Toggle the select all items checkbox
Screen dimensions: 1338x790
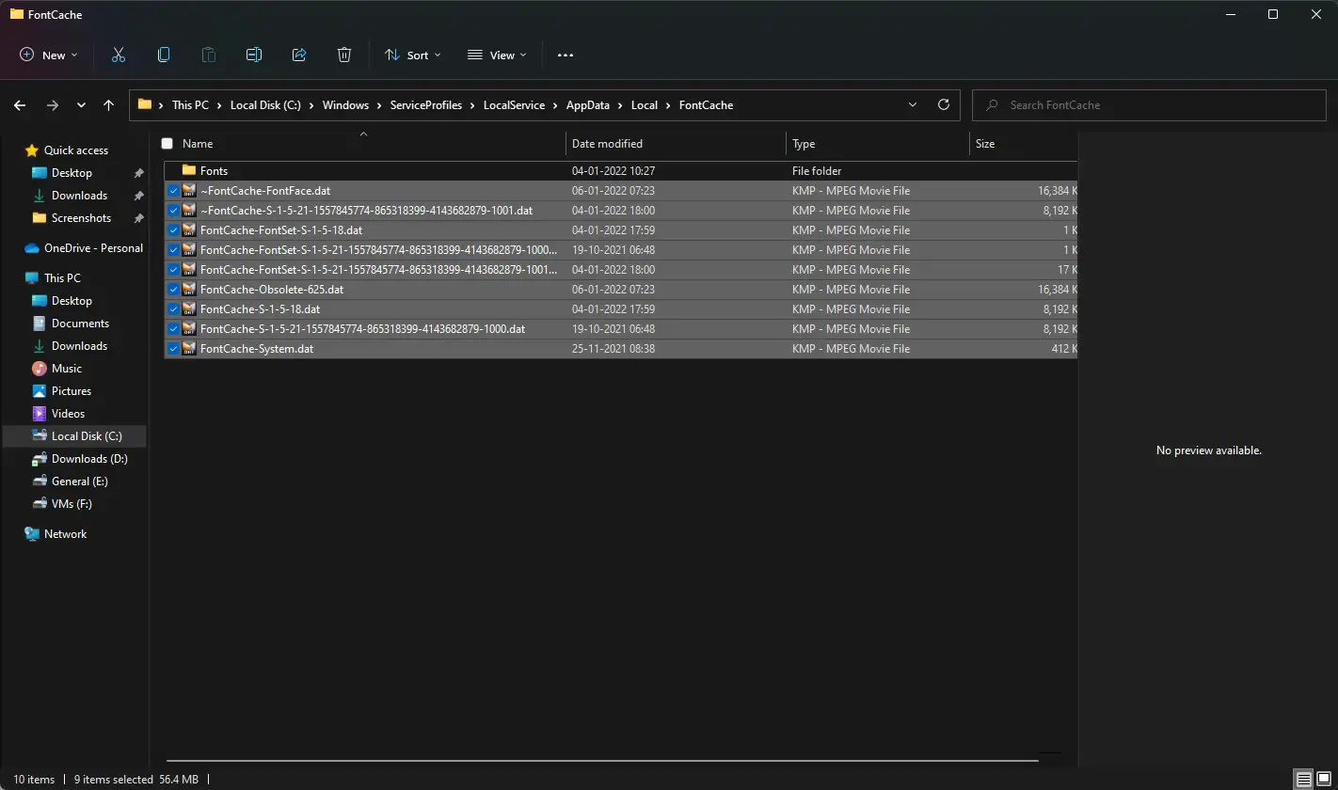point(167,144)
